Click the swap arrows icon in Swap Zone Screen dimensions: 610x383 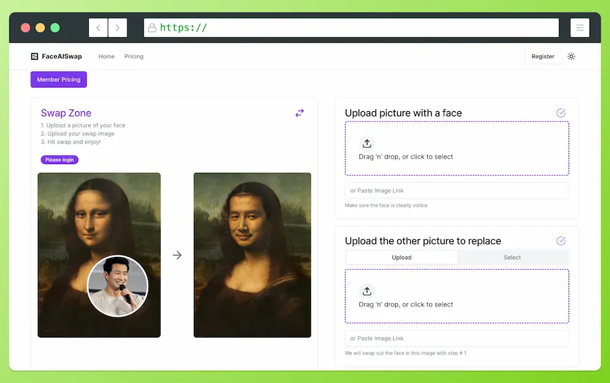300,113
